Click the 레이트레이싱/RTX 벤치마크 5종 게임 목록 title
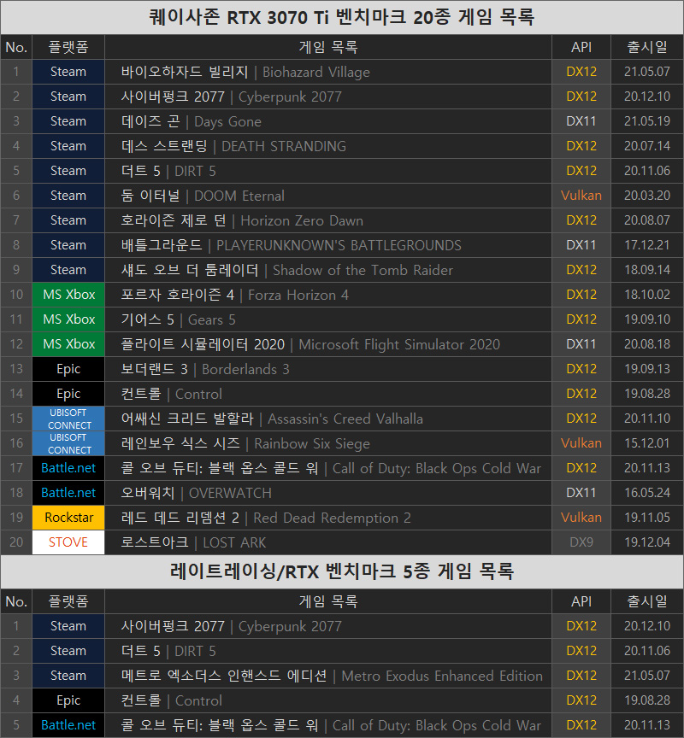 [x=341, y=571]
